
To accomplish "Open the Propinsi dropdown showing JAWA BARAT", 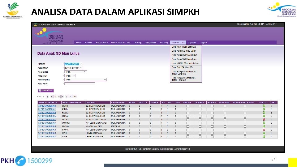I will [x=73, y=64].
